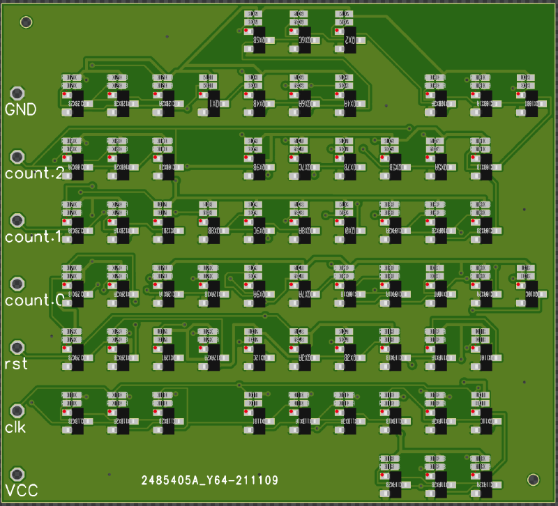
Task: Select the bottom-right mounting hole
Action: coord(534,479)
